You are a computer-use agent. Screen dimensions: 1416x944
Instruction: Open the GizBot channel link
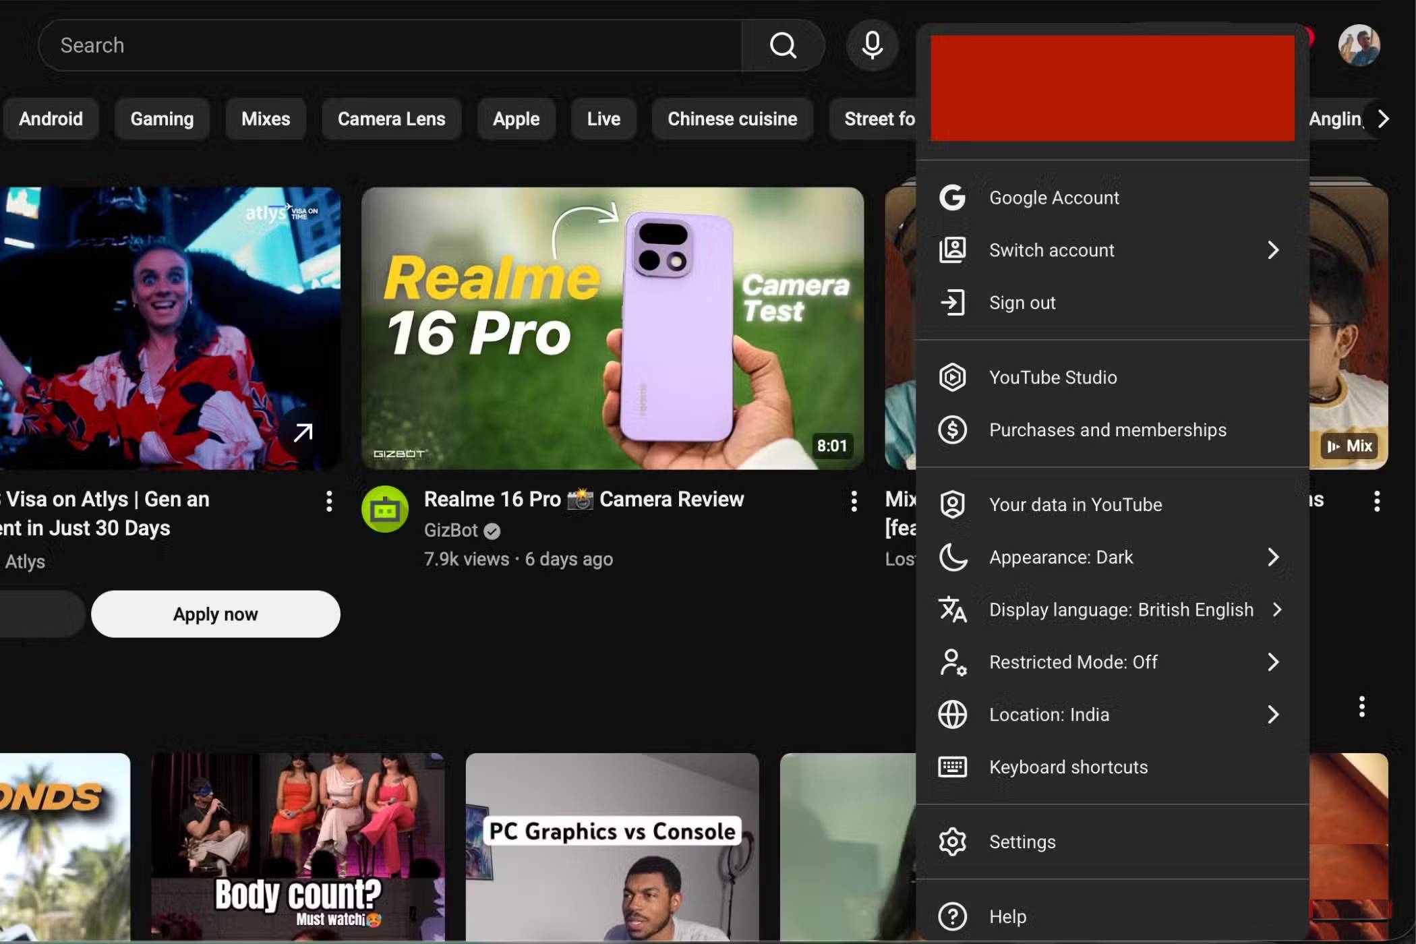tap(450, 531)
